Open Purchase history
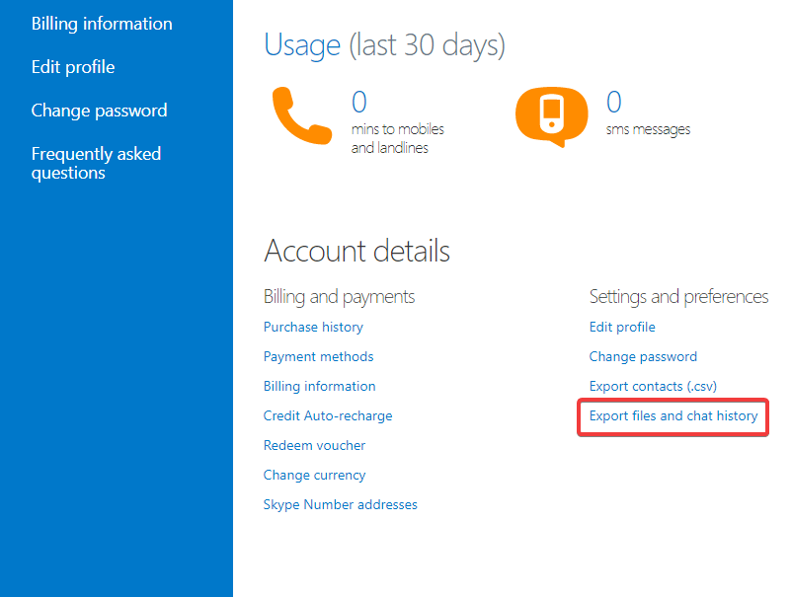The height and width of the screenshot is (597, 791). tap(313, 327)
